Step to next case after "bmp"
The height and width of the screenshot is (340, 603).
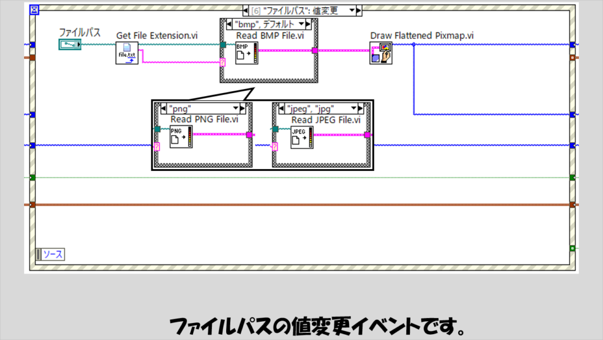coord(309,24)
